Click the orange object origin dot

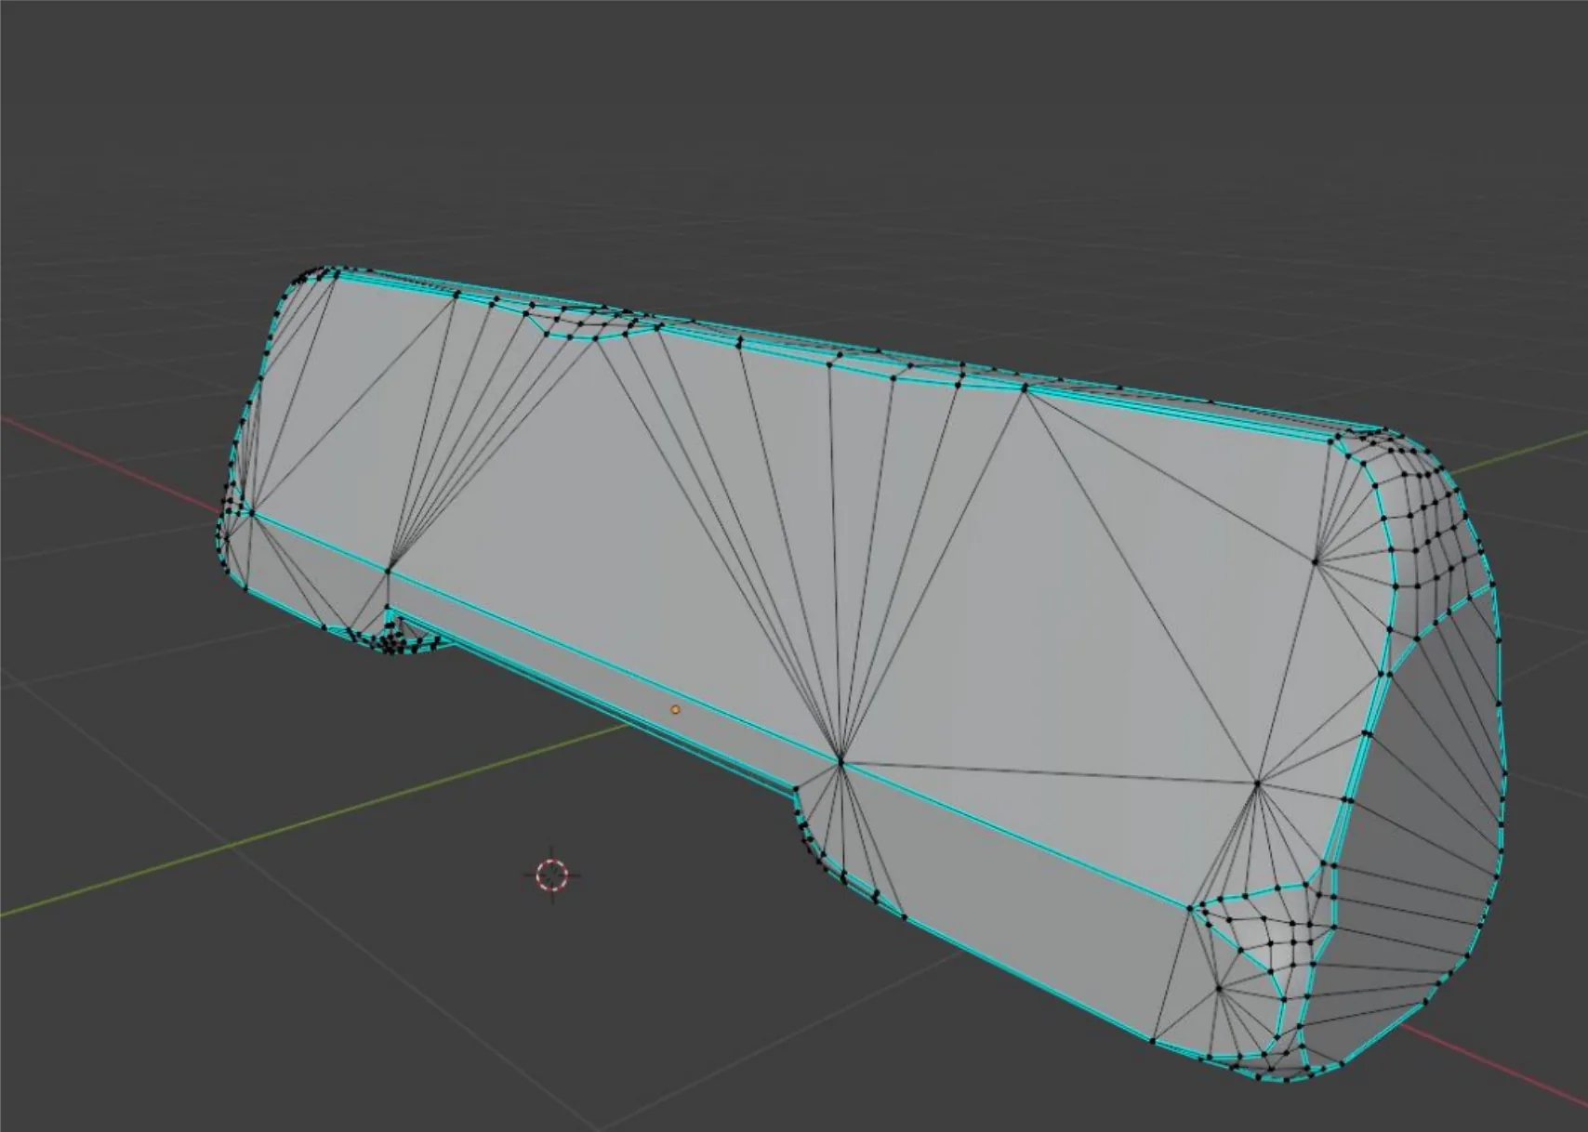[x=675, y=710]
